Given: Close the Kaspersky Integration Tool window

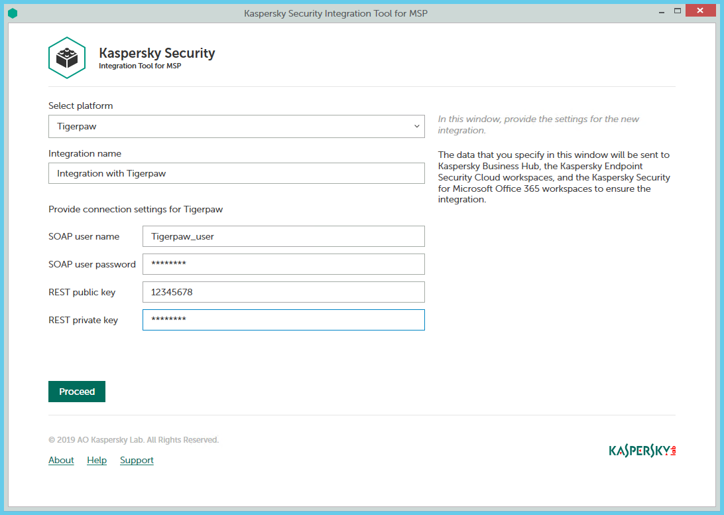Looking at the screenshot, I should coord(703,11).
